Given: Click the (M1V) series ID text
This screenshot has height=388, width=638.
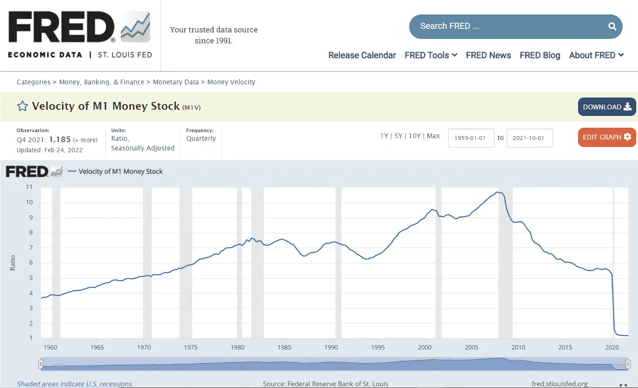Looking at the screenshot, I should [x=191, y=108].
